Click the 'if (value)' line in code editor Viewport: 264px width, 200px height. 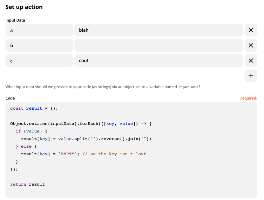(x=31, y=131)
